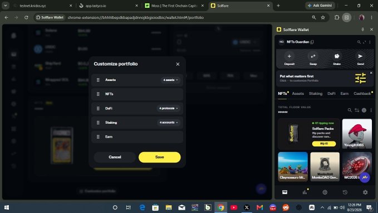Switch to the Assets tab
This screenshot has height=213, width=378.
pyautogui.click(x=298, y=94)
